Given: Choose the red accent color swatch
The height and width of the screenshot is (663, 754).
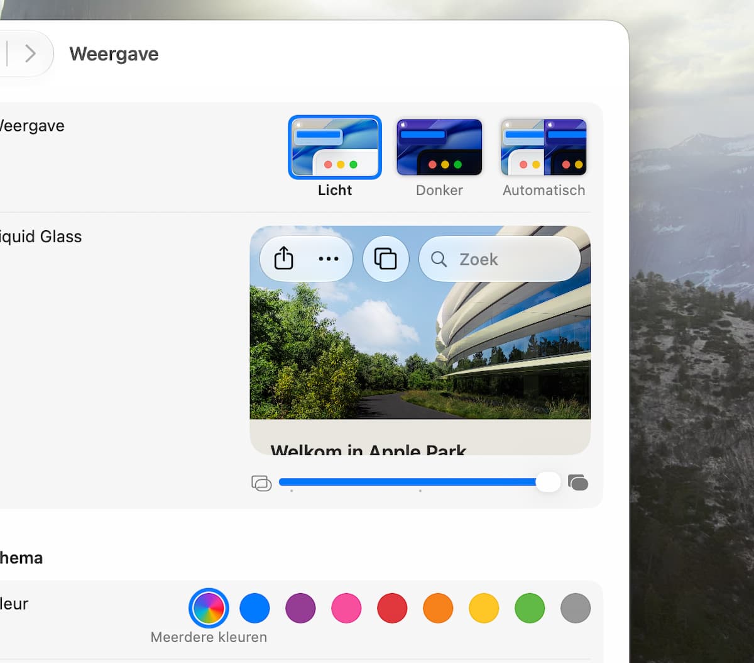Looking at the screenshot, I should pyautogui.click(x=392, y=608).
